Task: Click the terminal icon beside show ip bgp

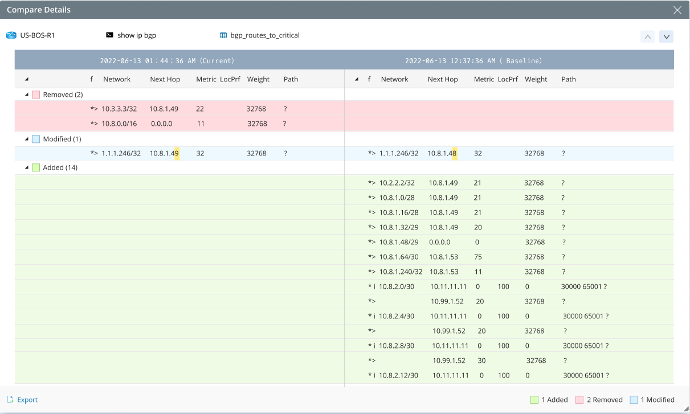Action: (x=109, y=35)
